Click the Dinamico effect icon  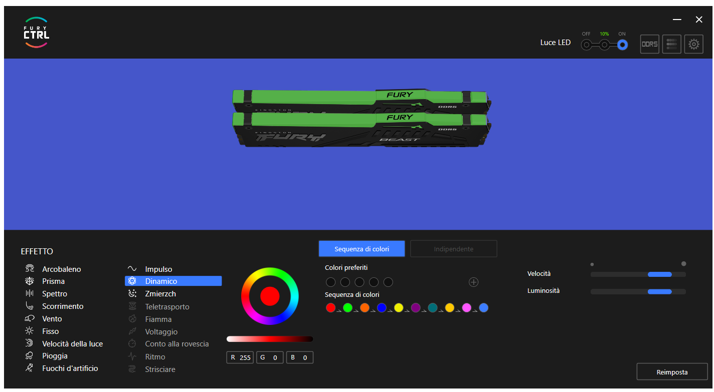[x=132, y=281]
